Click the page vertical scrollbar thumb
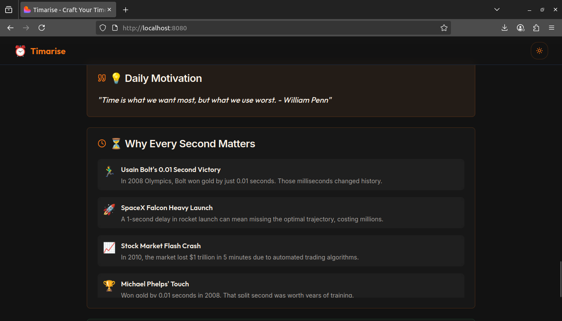Viewport: 562px width, 321px height. coord(561,279)
